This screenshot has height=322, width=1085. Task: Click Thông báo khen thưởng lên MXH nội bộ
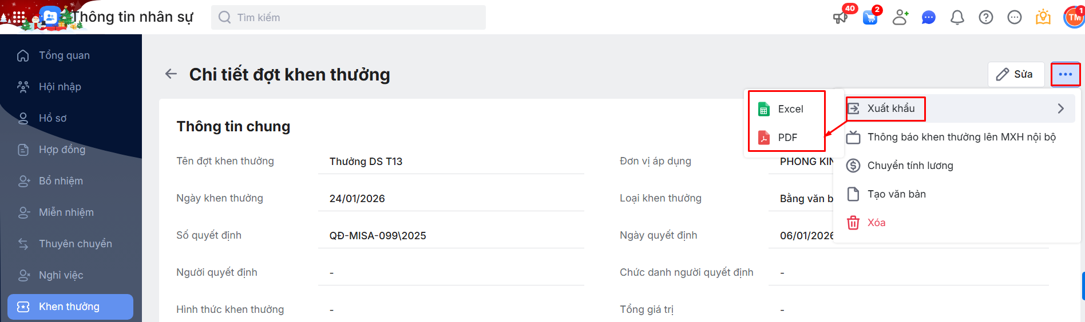tap(961, 137)
